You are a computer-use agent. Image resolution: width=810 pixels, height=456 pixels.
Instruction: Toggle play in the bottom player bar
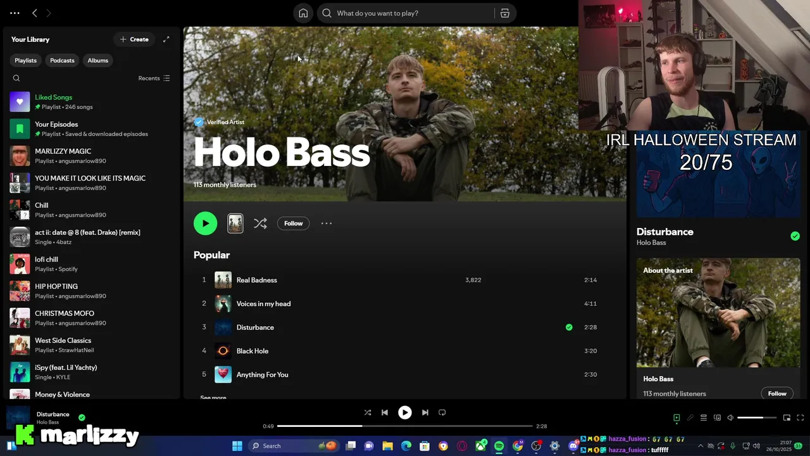(x=404, y=412)
